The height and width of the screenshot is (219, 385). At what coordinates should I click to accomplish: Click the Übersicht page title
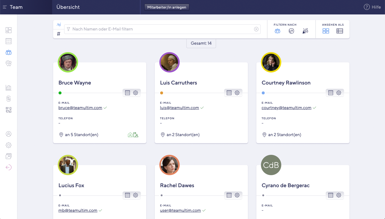[68, 7]
